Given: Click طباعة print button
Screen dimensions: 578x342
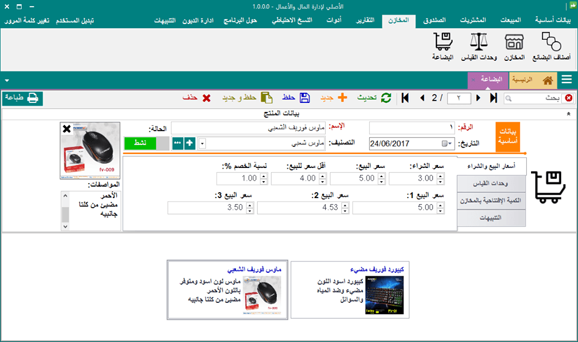Looking at the screenshot, I should [22, 98].
